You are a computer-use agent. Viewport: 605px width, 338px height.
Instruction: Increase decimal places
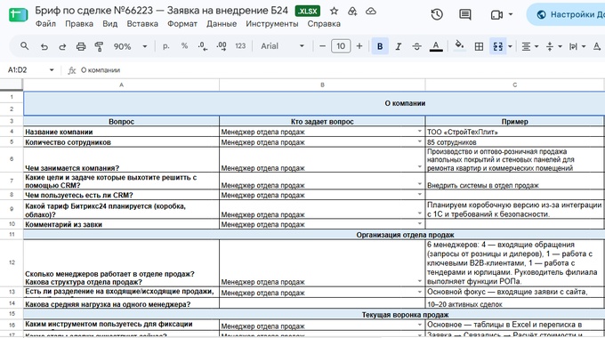[222, 46]
